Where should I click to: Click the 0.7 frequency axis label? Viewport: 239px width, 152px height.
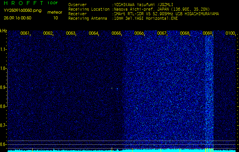[x=3, y=125]
